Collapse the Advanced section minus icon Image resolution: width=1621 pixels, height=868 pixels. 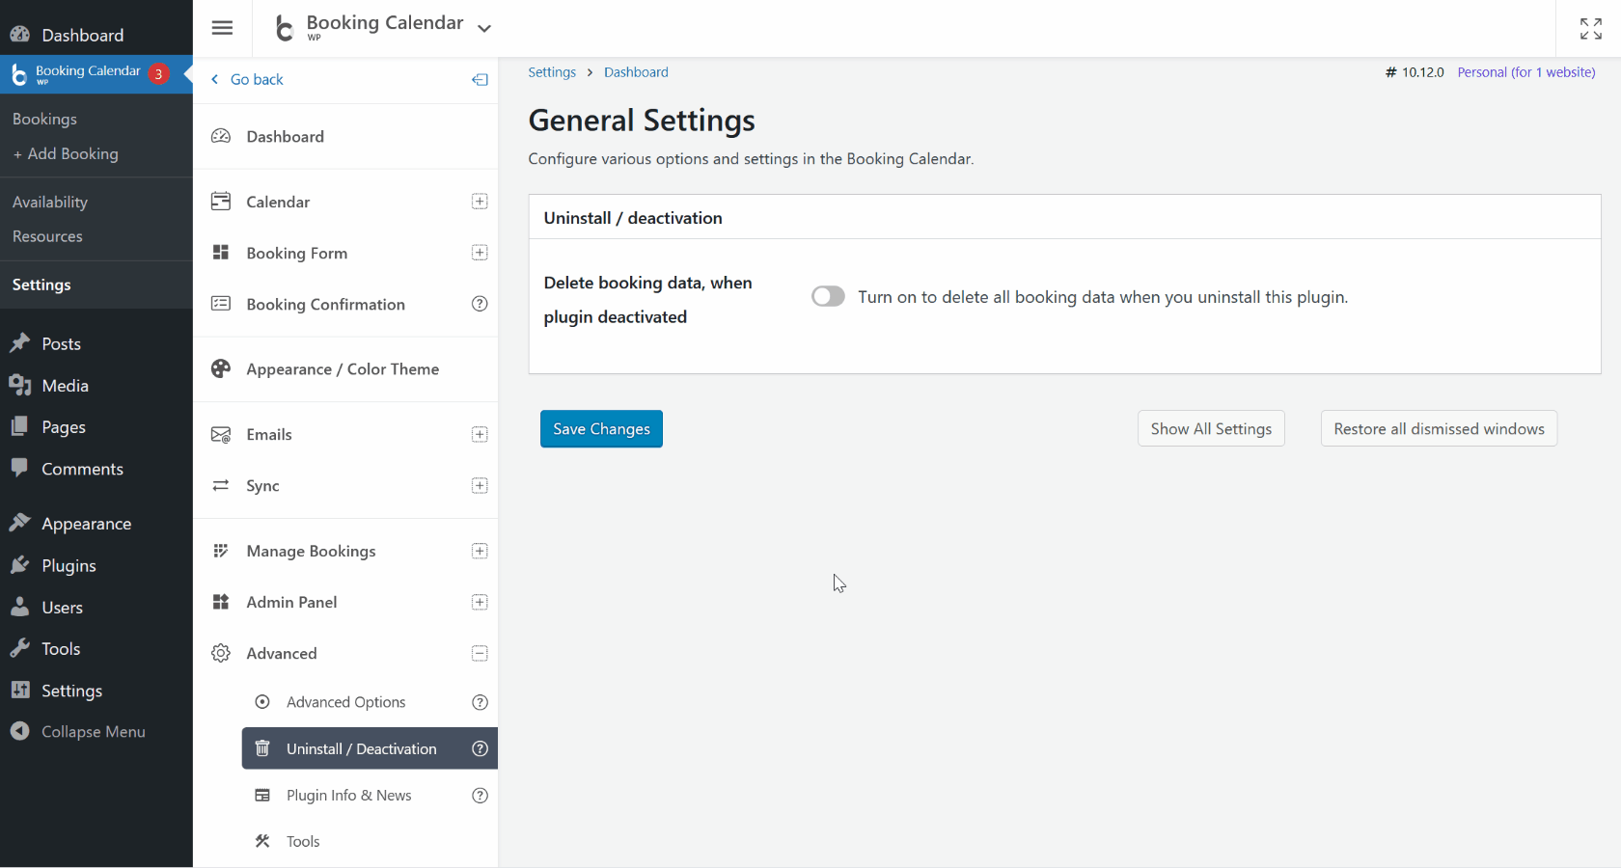coord(480,653)
